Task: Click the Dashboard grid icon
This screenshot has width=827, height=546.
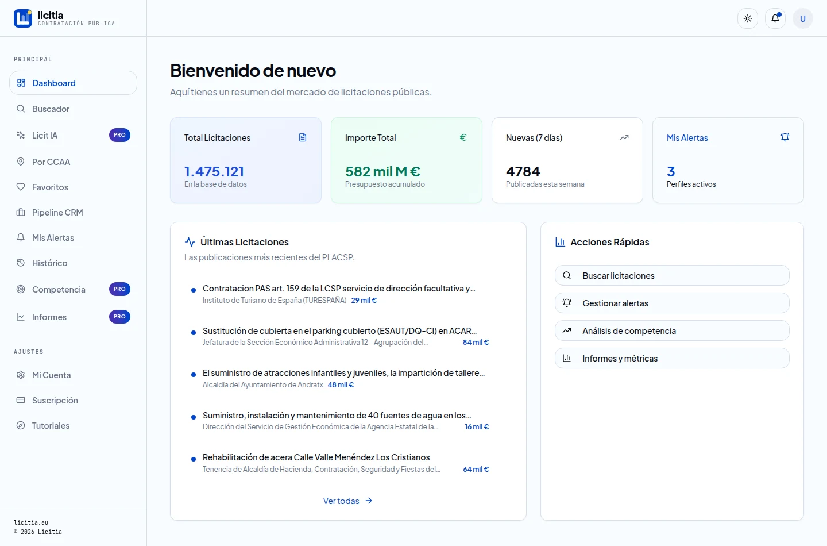Action: [x=21, y=83]
